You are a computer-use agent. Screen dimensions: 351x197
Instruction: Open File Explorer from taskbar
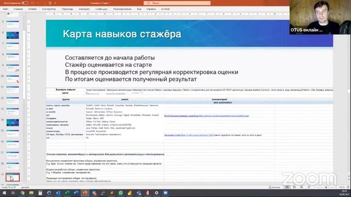pyautogui.click(x=31, y=193)
